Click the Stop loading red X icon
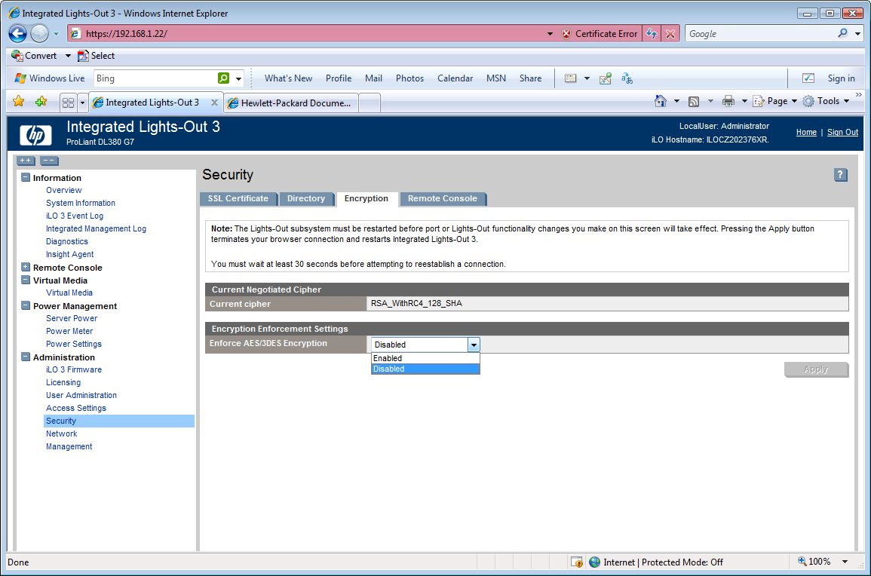871x576 pixels. (670, 34)
